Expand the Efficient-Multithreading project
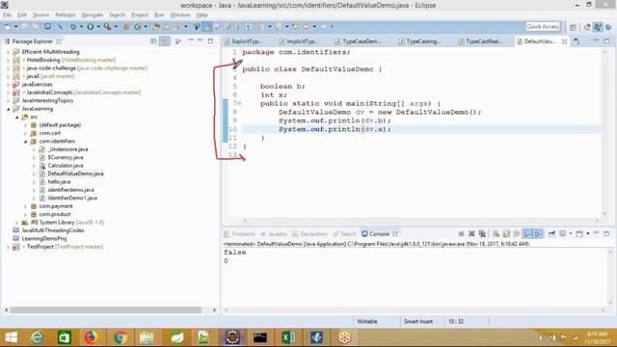 (9, 52)
